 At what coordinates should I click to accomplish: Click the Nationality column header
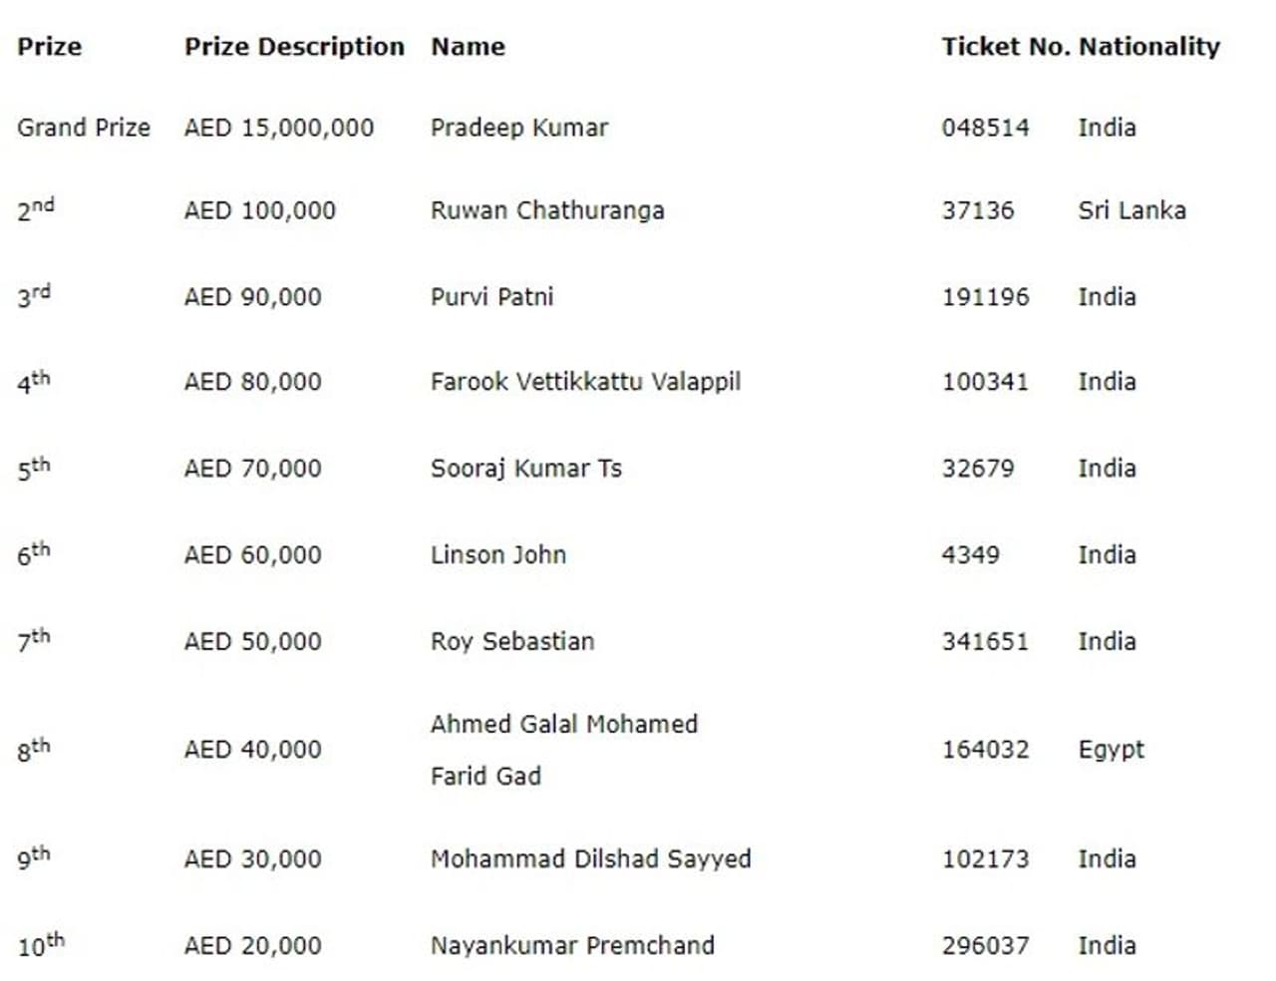click(1148, 47)
